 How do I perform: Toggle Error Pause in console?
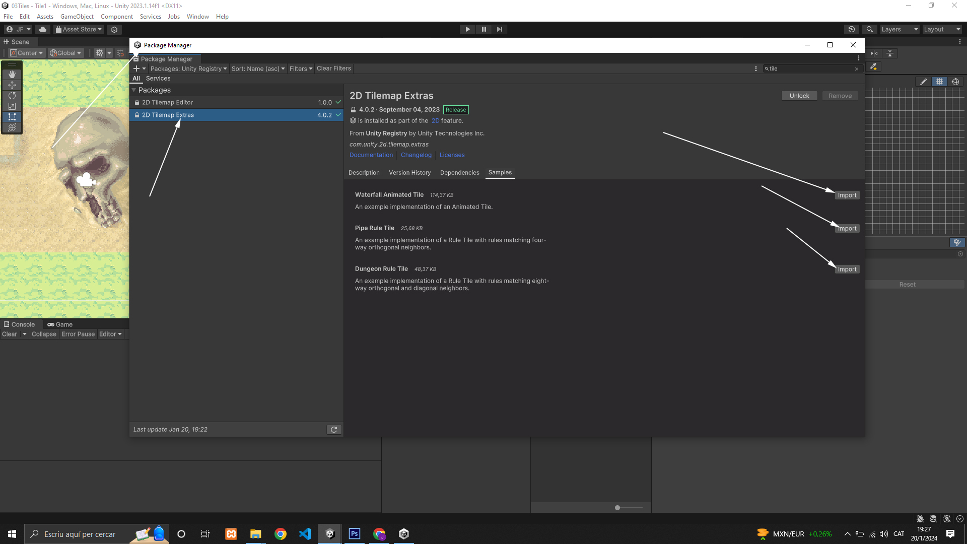(78, 334)
